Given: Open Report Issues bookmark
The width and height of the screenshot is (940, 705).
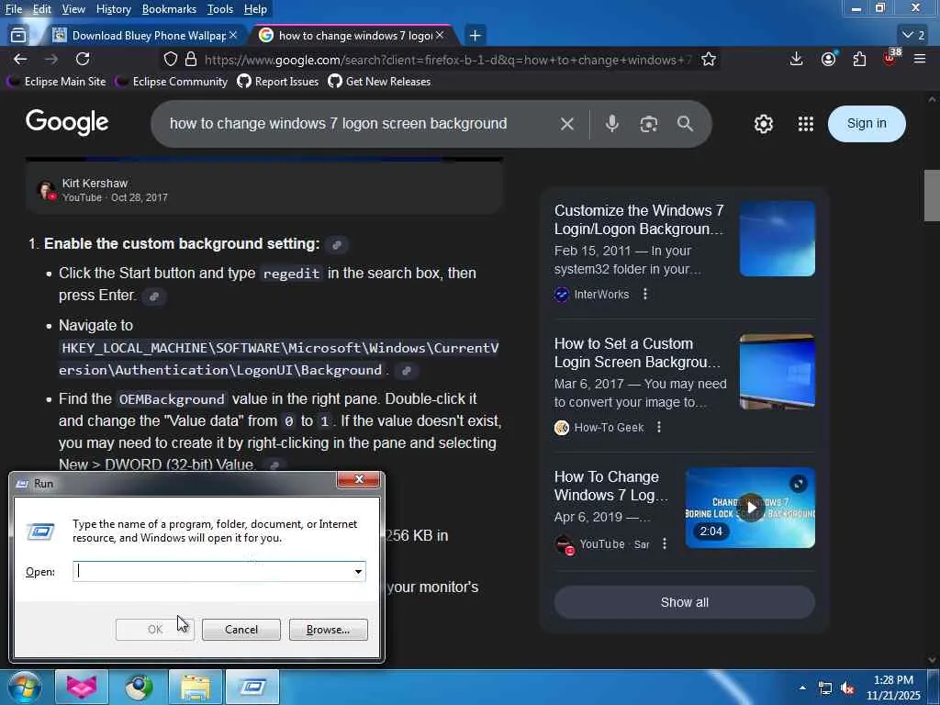Looking at the screenshot, I should tap(278, 82).
